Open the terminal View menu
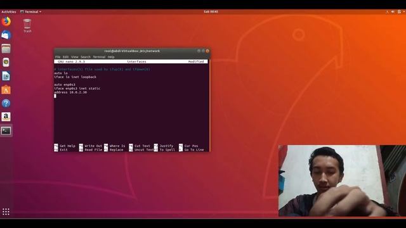The image size is (406, 228). click(75, 57)
